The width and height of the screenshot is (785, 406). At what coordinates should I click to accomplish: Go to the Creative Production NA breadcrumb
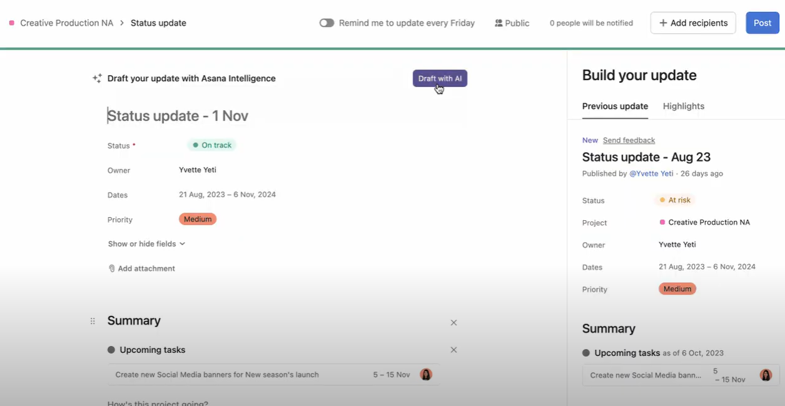[x=67, y=23]
